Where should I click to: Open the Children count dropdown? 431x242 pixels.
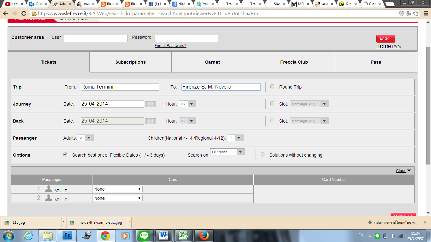coord(235,138)
